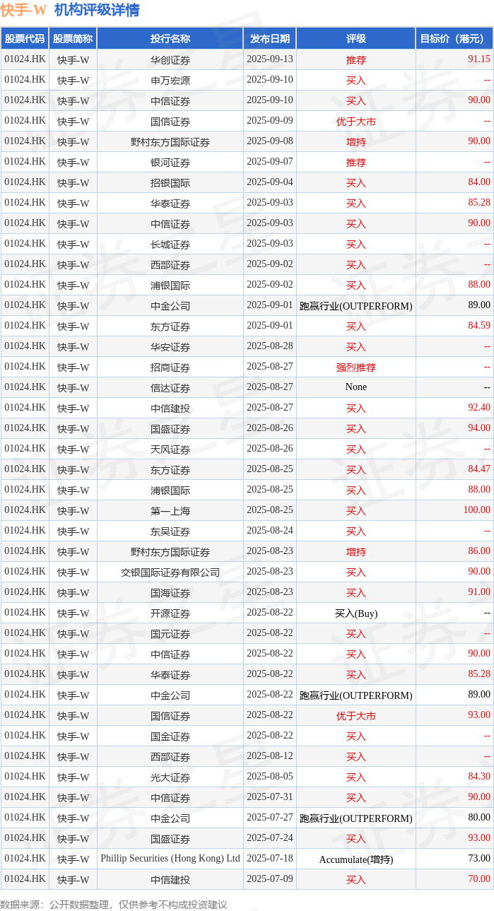
Task: Select the 长城证券 cell
Action: point(170,245)
